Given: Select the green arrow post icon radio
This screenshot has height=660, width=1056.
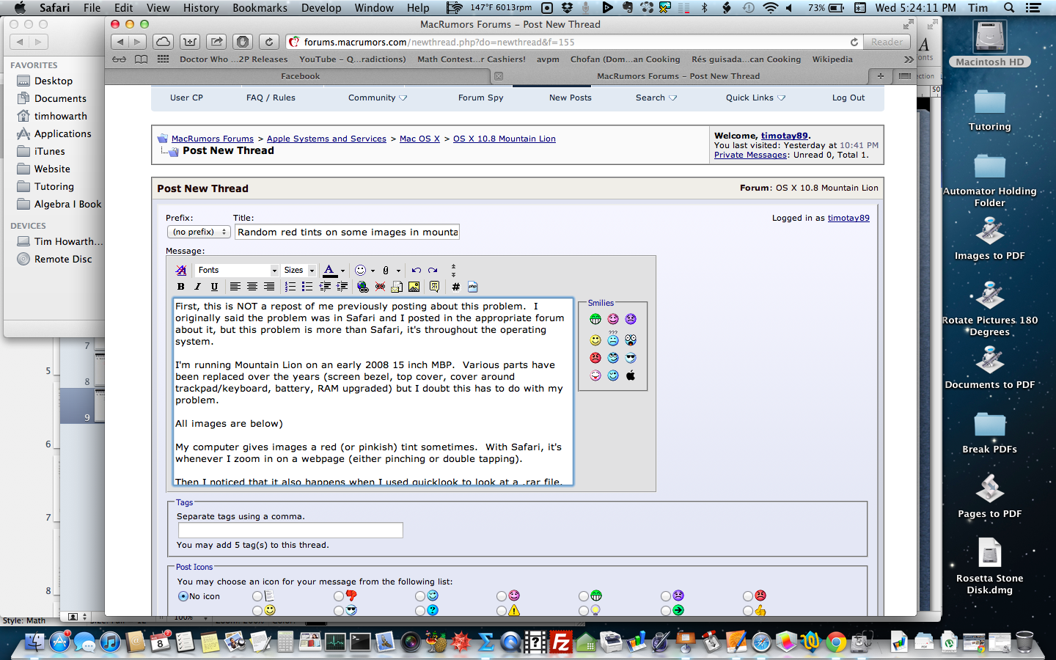Looking at the screenshot, I should pos(666,610).
